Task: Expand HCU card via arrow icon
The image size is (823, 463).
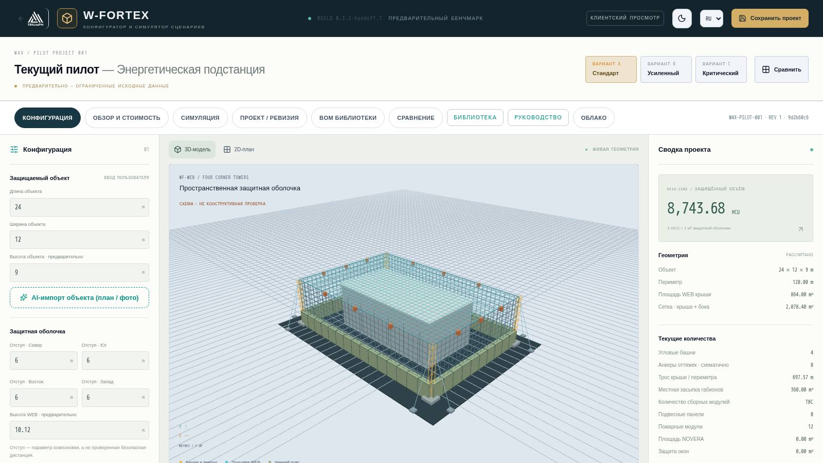Action: [800, 229]
